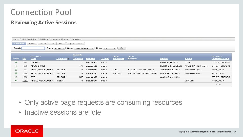This screenshot has height=137, width=243.
Task: Sort by the Database User column header
Action: tap(36, 58)
